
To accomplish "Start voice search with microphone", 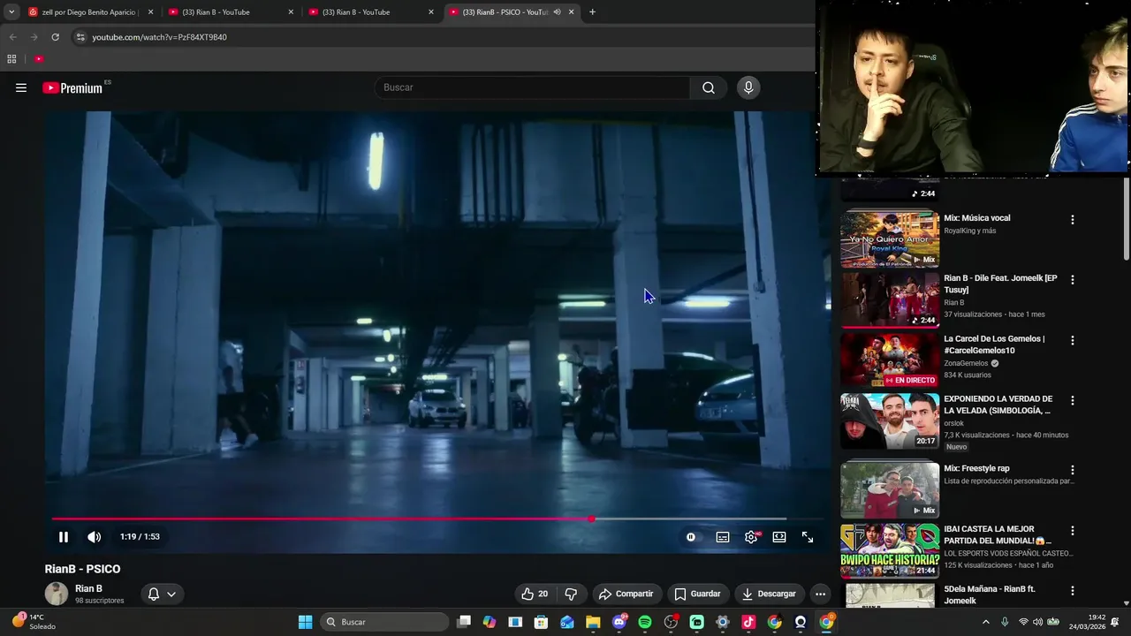I will click(748, 87).
